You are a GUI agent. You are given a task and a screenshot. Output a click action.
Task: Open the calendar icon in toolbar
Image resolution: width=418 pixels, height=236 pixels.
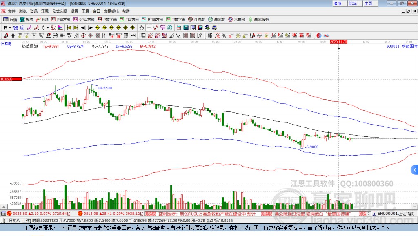(x=179, y=28)
